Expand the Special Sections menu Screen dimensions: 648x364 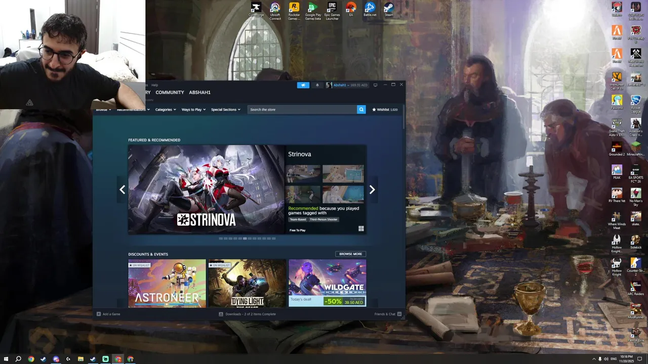coord(226,110)
